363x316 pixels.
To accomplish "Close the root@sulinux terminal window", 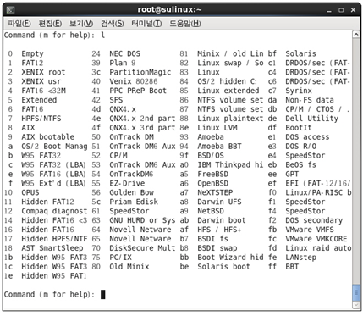I will [x=353, y=10].
